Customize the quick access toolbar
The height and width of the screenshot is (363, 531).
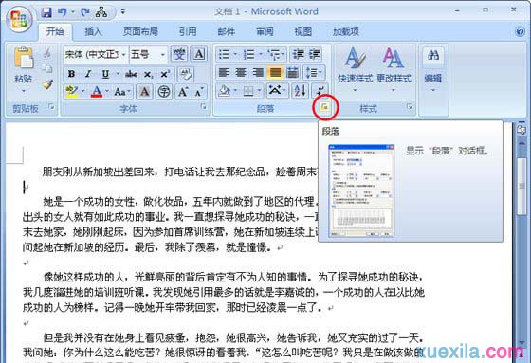(x=123, y=12)
